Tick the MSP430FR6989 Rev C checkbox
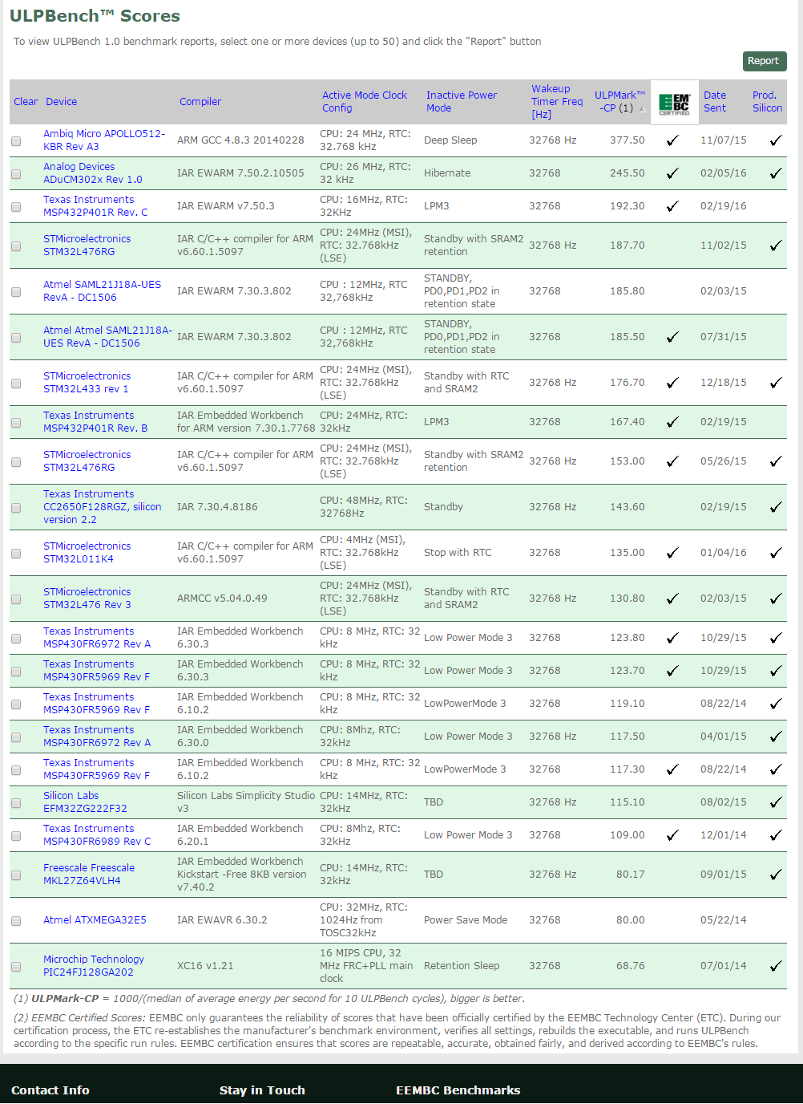 [16, 836]
